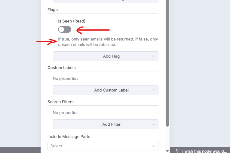Click the Custom Labels section header

pyautogui.click(x=62, y=67)
